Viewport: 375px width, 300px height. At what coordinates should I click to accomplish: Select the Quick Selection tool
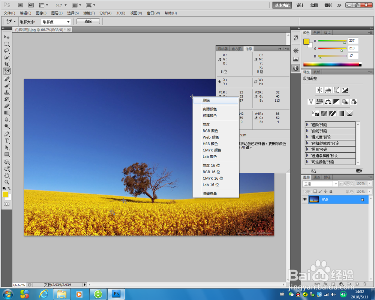tap(7, 57)
